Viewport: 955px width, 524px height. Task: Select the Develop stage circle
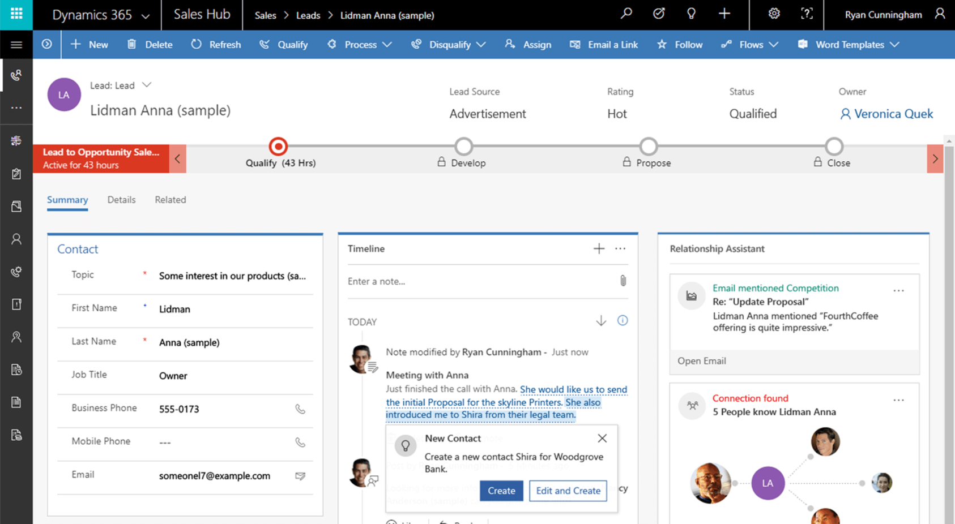[464, 147]
